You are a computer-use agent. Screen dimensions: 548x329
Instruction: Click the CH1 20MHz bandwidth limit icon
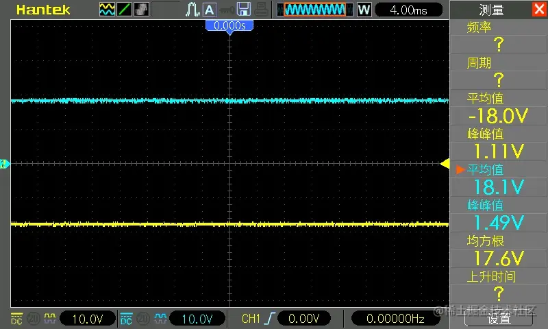34,319
